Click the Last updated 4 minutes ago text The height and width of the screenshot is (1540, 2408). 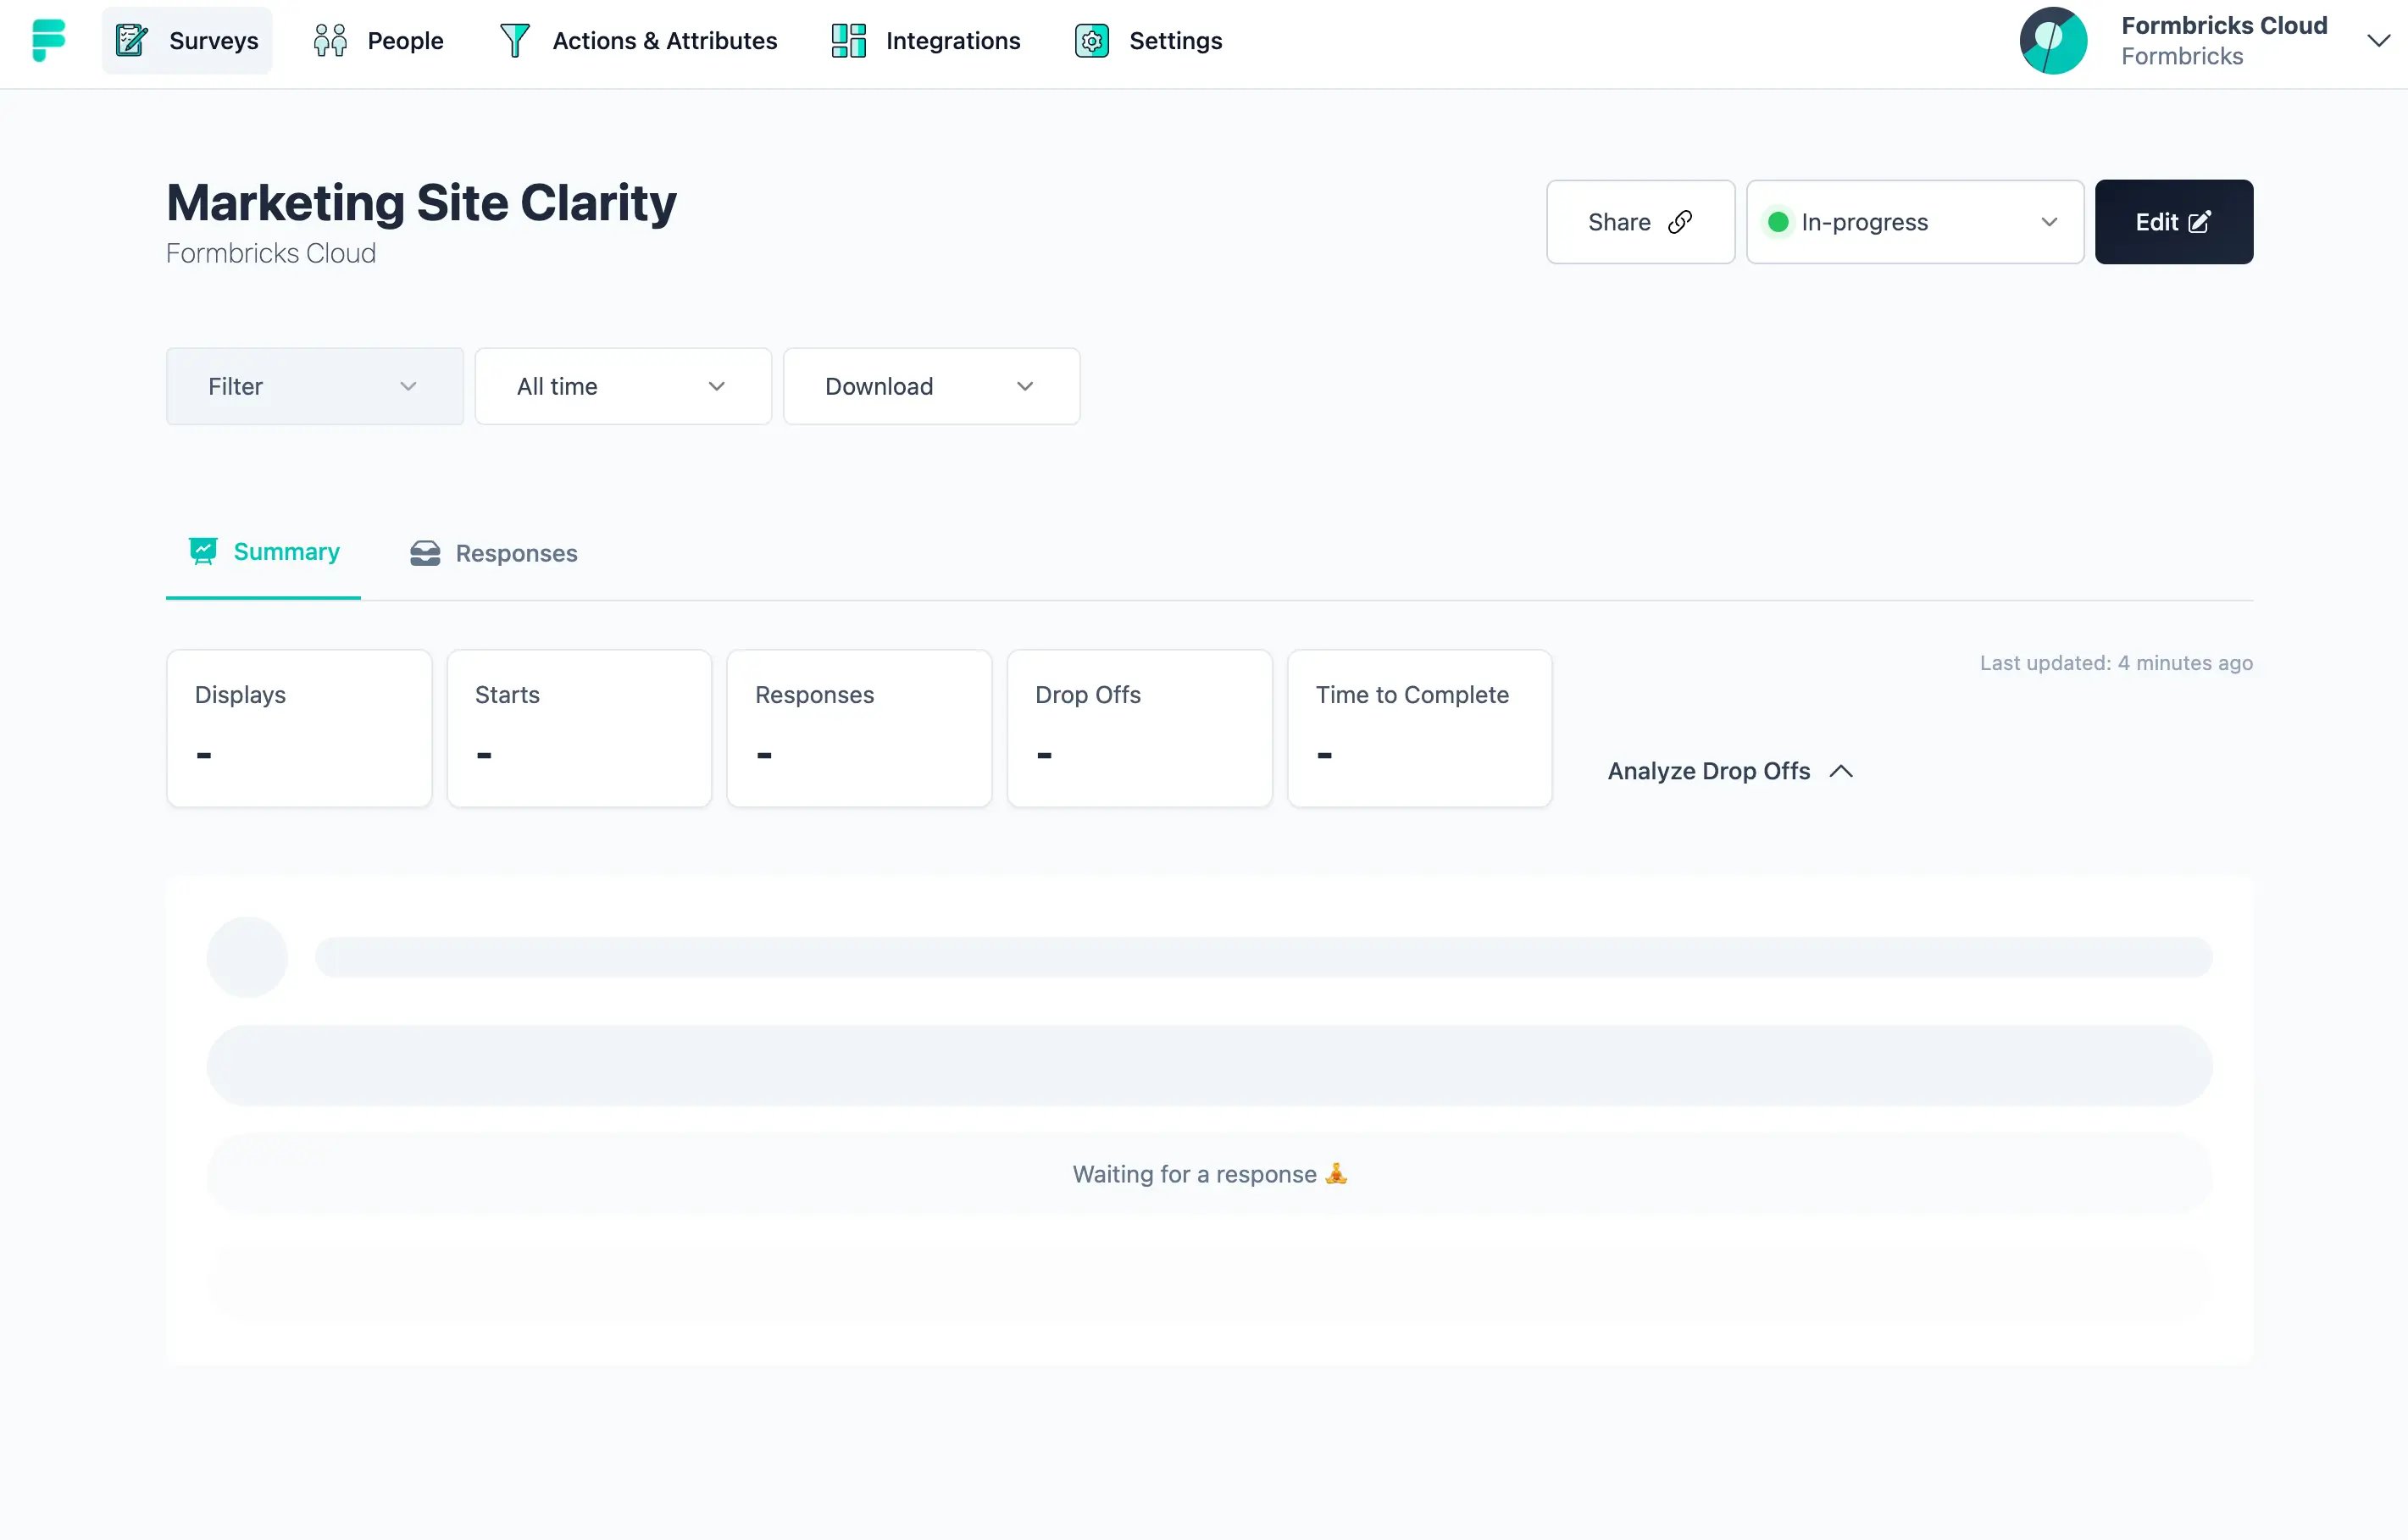pyautogui.click(x=2116, y=663)
